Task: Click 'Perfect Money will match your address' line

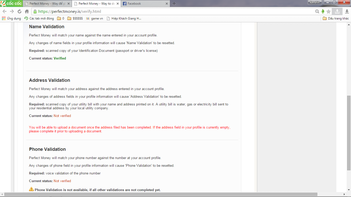Action: pos(97,89)
